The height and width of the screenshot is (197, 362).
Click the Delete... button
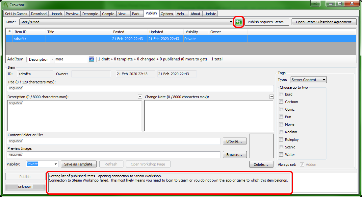click(261, 164)
